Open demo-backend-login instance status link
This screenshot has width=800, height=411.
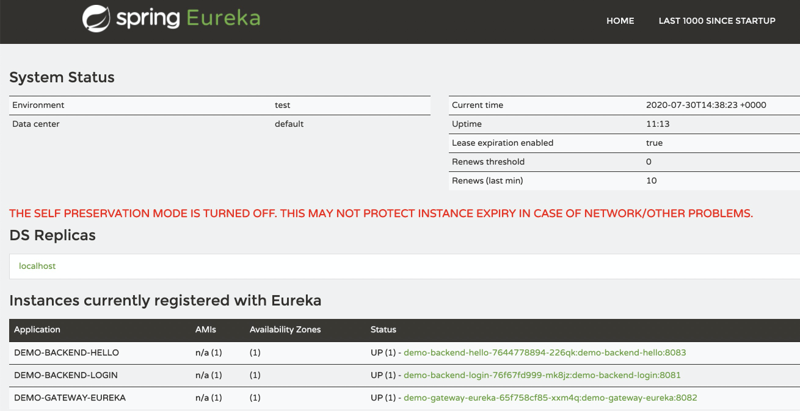(542, 375)
